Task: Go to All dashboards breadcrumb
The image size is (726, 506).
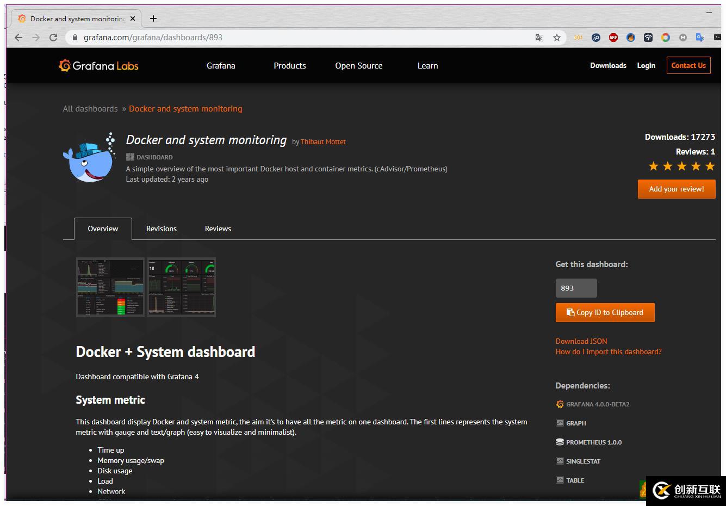Action: pos(90,109)
